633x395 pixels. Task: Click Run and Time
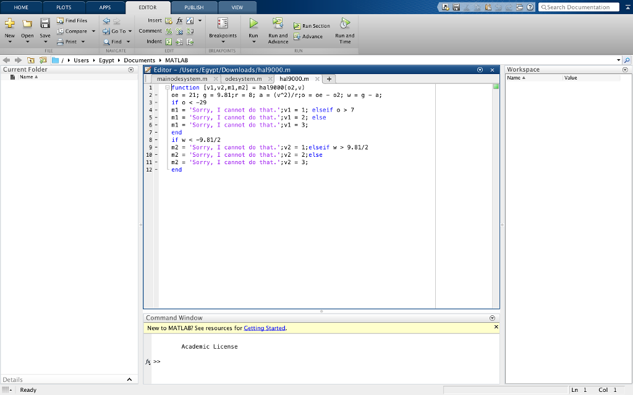pyautogui.click(x=345, y=30)
